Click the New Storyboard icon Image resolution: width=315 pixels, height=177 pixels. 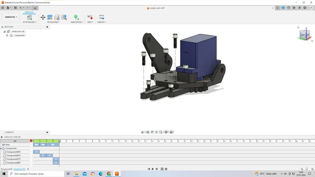pyautogui.click(x=30, y=17)
